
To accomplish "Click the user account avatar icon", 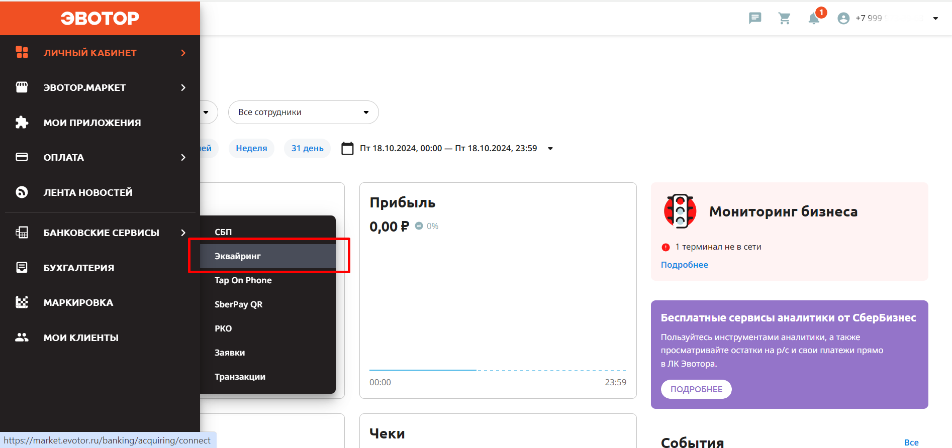I will 843,19.
